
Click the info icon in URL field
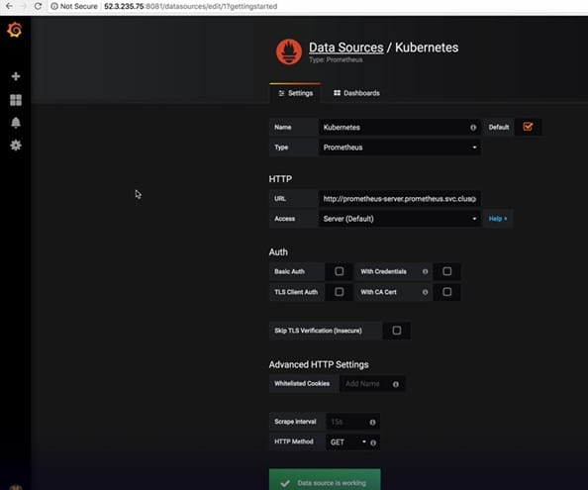(x=473, y=199)
